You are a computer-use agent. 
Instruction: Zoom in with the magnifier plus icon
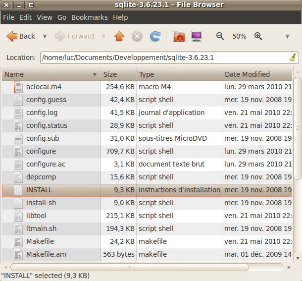pos(258,36)
